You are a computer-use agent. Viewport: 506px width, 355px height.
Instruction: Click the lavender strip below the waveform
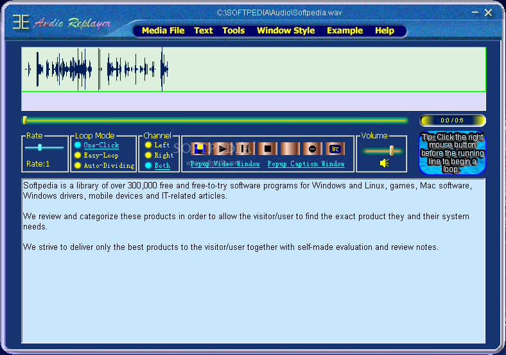pos(254,101)
